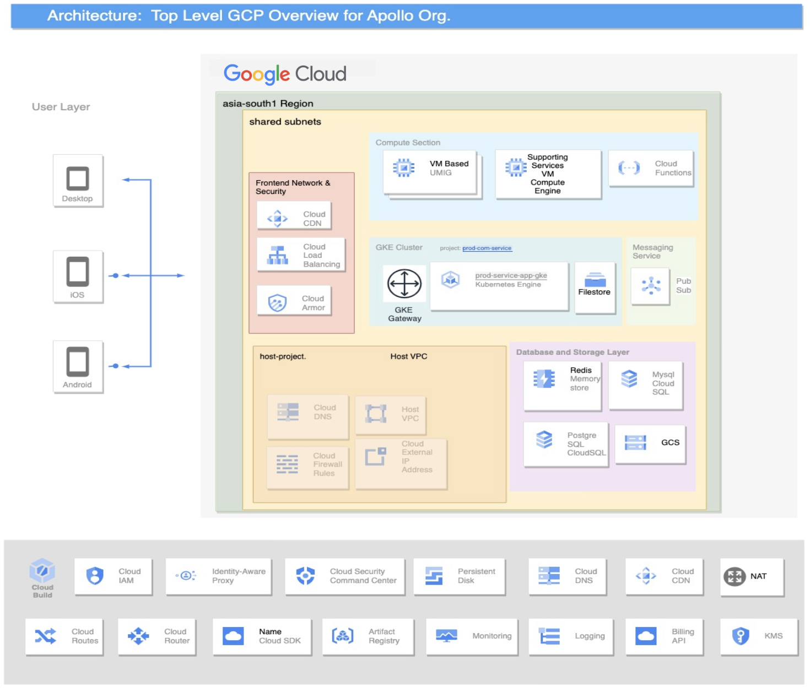Viewport: 810px width, 692px height.
Task: Click the Billing API icon
Action: (646, 636)
